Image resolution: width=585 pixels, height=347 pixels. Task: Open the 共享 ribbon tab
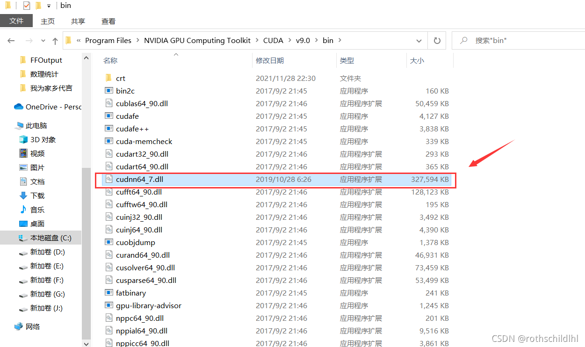78,21
